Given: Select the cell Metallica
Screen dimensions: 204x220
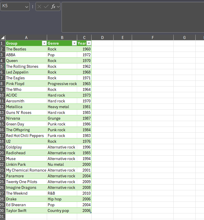Looking at the screenshot, I should 26,107.
